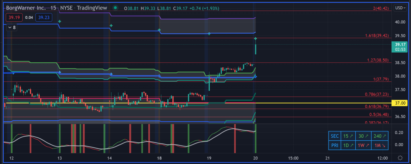Click date 19 on the time axis
The image size is (411, 164).
pyautogui.click(x=209, y=158)
